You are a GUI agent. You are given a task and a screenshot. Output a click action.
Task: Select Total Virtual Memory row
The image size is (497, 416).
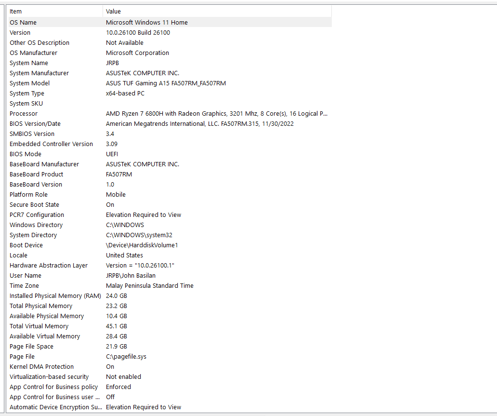[x=169, y=326]
